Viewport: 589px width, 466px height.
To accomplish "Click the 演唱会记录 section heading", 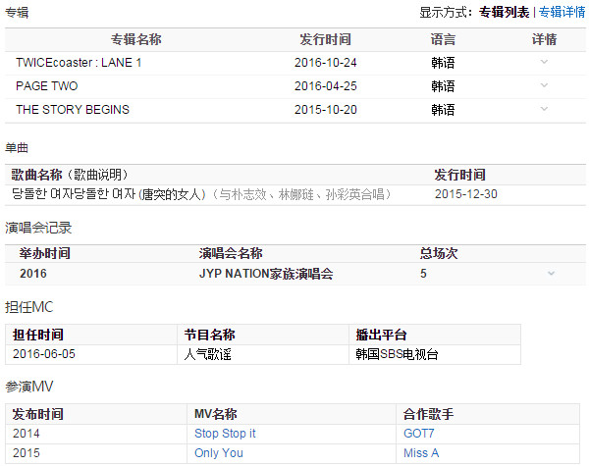I will 38,228.
